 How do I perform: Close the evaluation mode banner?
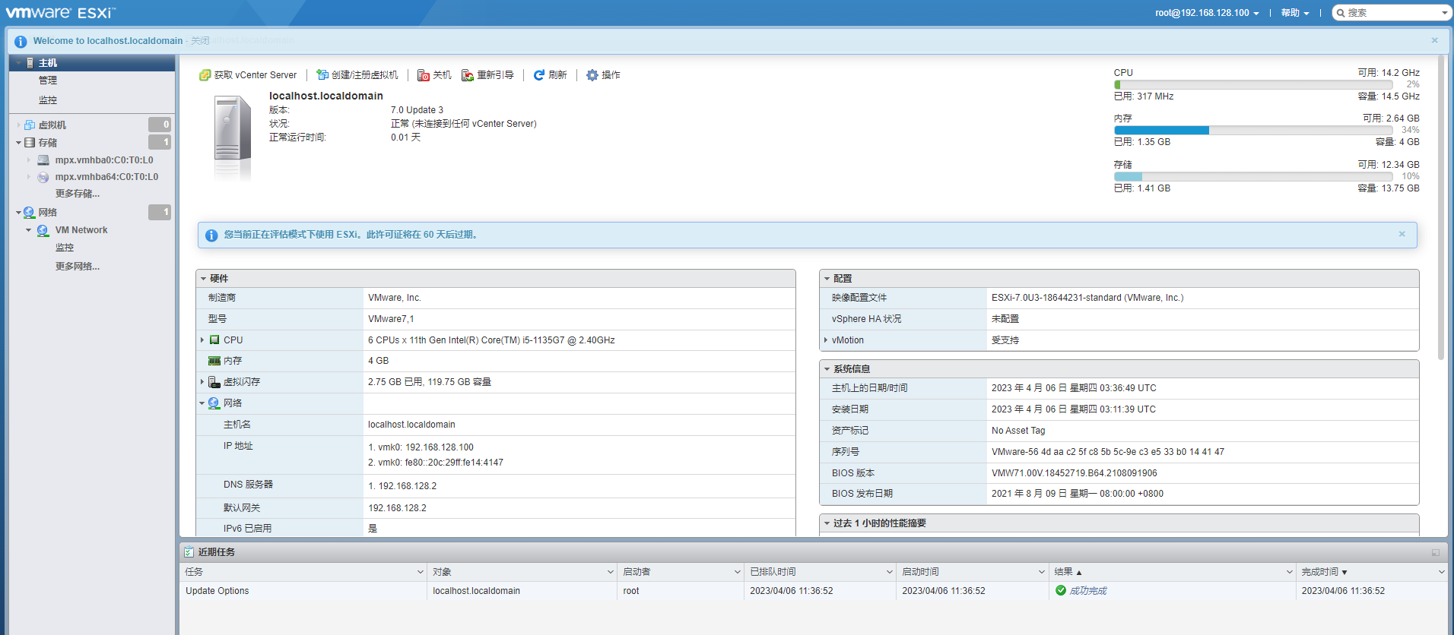pos(1402,234)
